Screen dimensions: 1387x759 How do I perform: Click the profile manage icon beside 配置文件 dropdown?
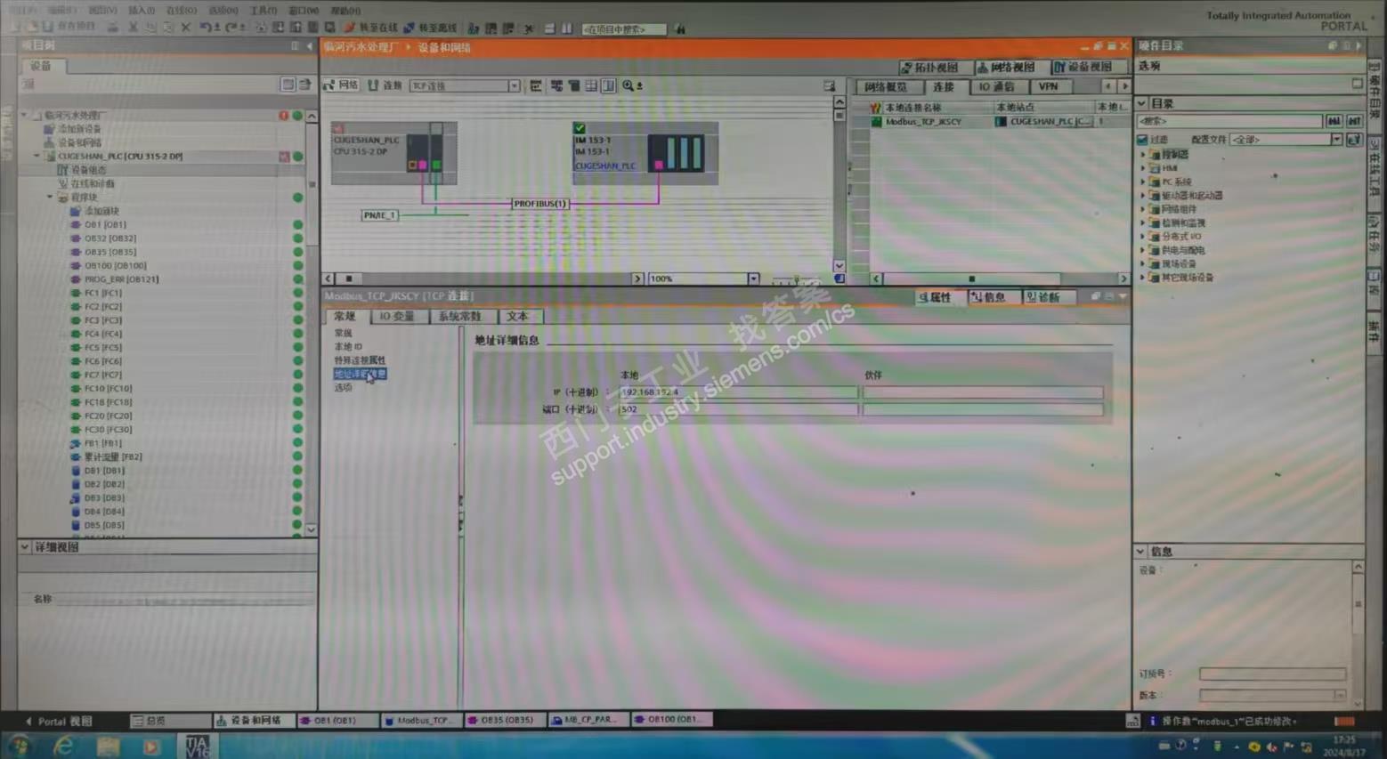[1354, 140]
